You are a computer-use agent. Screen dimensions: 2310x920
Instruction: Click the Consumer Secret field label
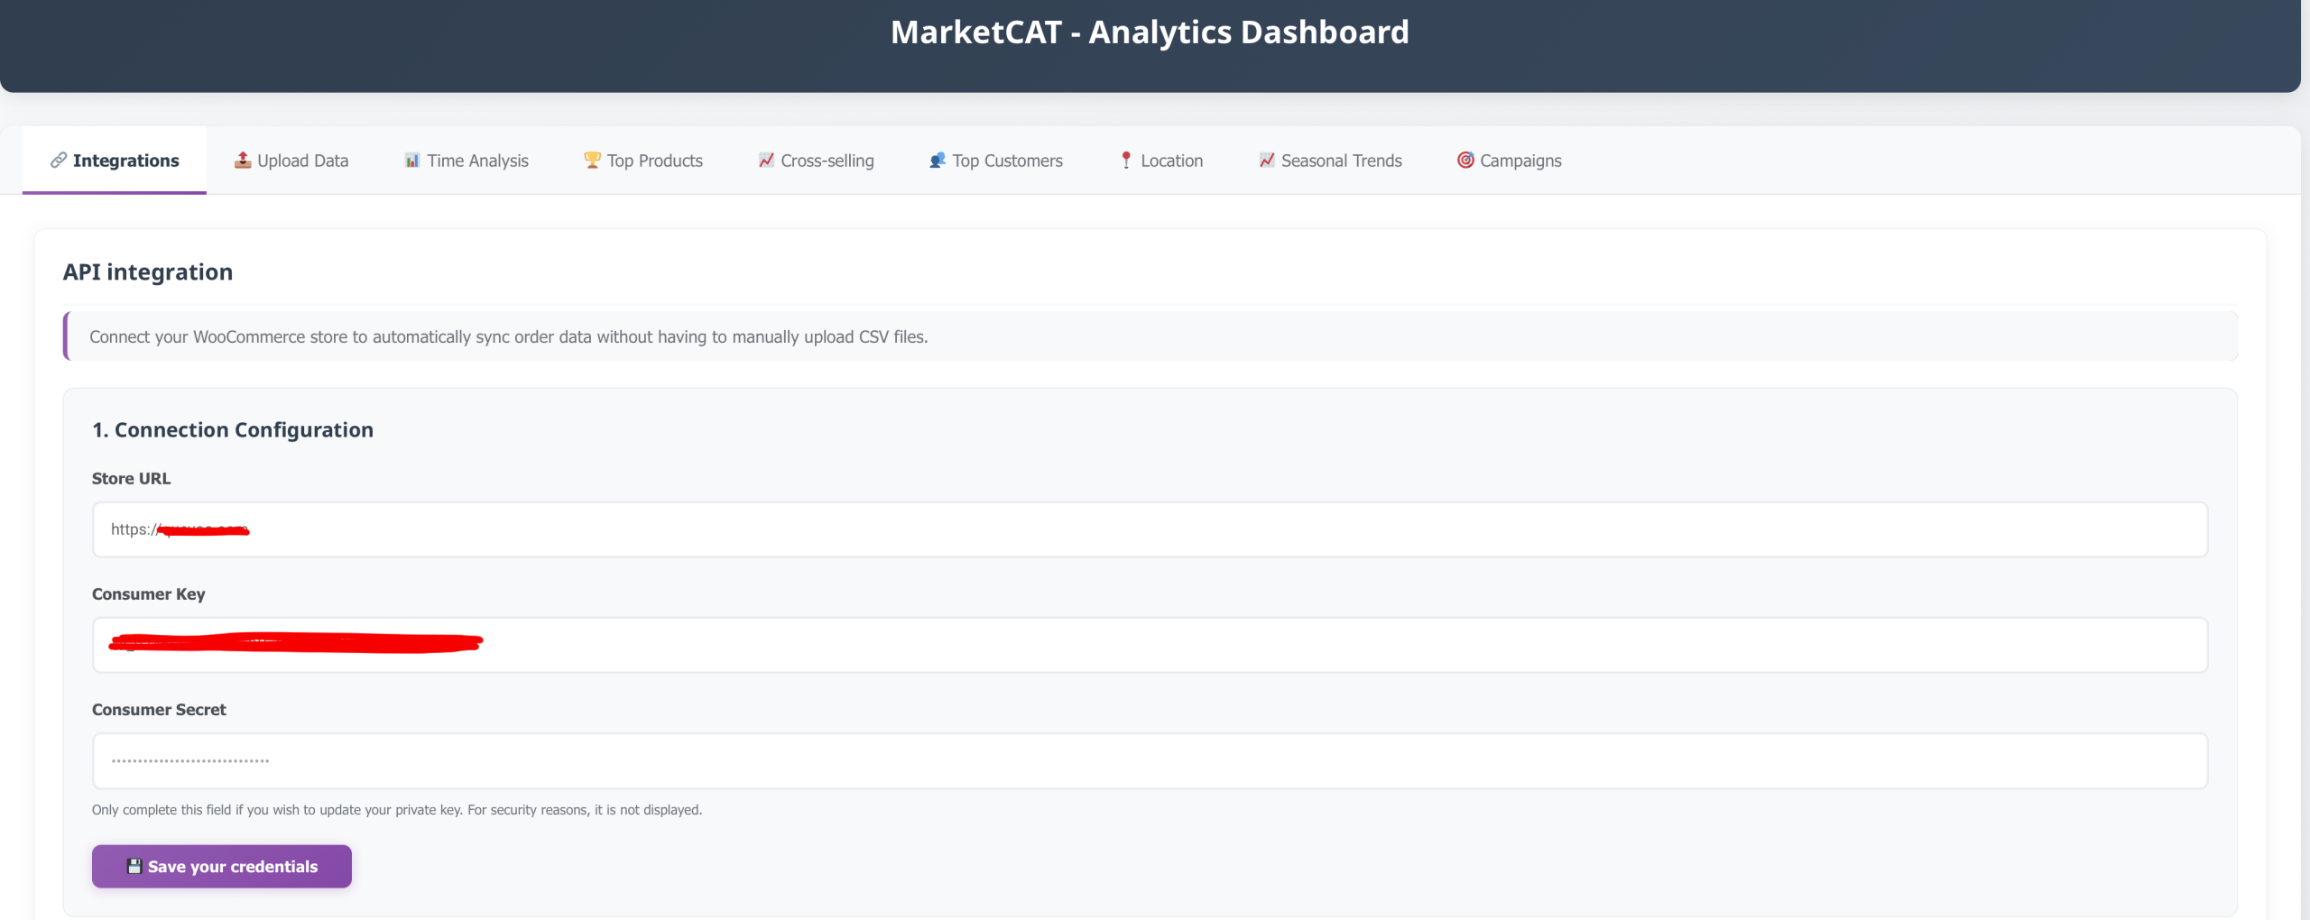pyautogui.click(x=159, y=710)
